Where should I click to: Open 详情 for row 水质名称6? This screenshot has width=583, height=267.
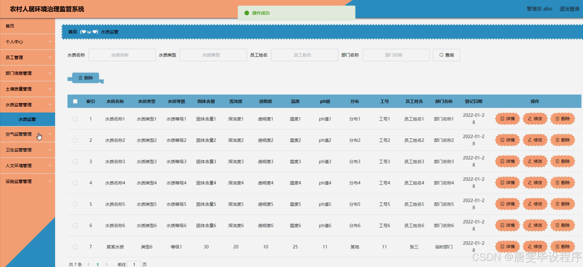click(x=507, y=225)
